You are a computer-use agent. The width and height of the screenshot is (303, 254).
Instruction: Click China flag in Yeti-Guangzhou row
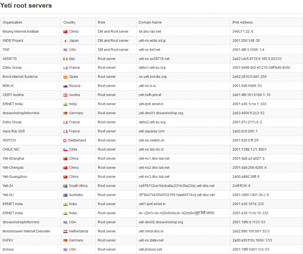pyautogui.click(x=65, y=177)
